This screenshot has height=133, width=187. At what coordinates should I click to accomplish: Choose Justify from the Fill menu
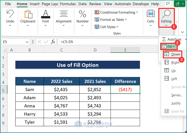[x=176, y=103]
